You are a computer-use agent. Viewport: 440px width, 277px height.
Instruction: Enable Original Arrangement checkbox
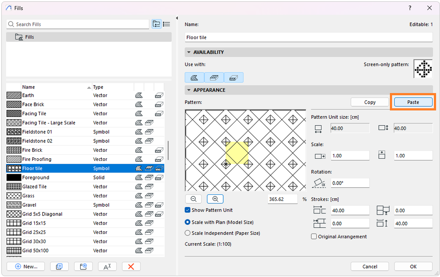pyautogui.click(x=314, y=237)
